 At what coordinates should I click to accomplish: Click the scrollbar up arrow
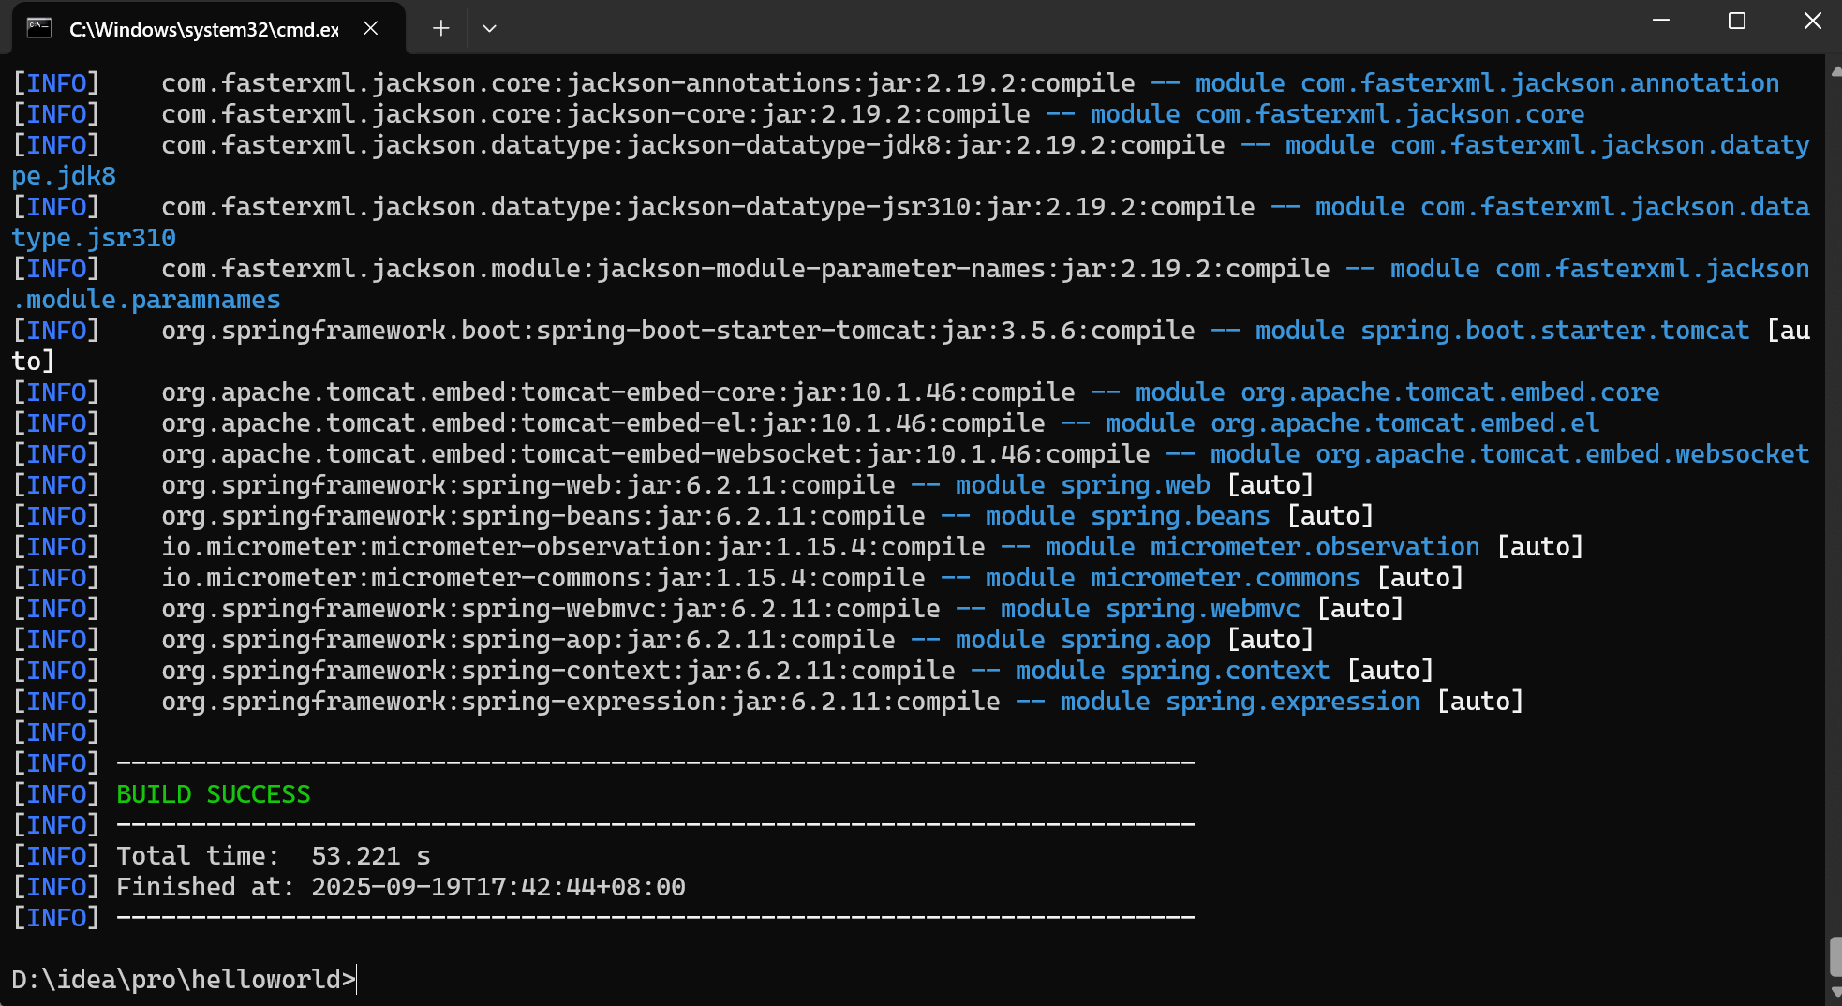(x=1835, y=71)
